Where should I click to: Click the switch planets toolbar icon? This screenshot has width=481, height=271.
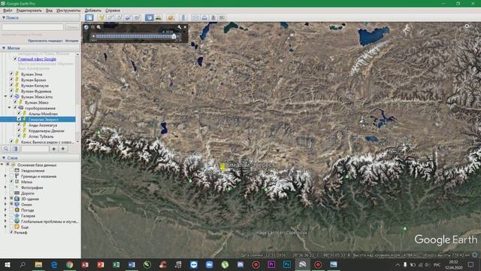171,17
